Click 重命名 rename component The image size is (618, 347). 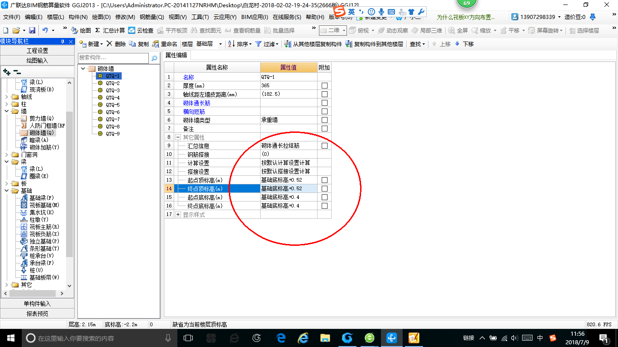click(165, 44)
